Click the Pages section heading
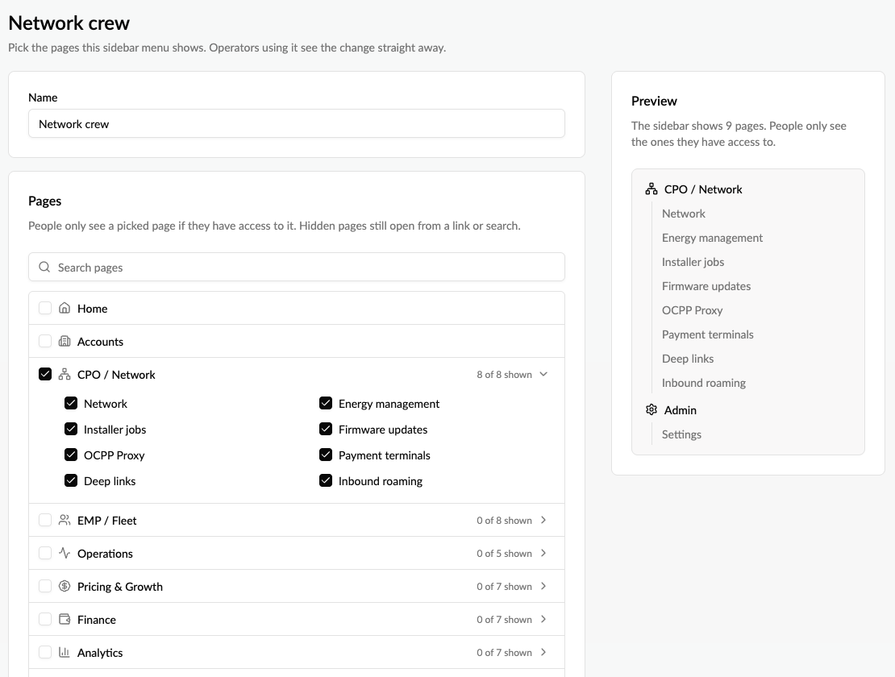This screenshot has height=677, width=895. (x=44, y=201)
